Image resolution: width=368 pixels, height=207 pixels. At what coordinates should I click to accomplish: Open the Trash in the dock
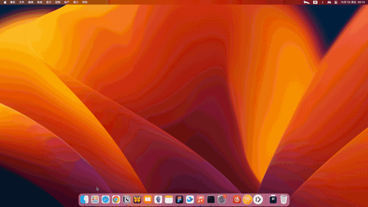(283, 199)
